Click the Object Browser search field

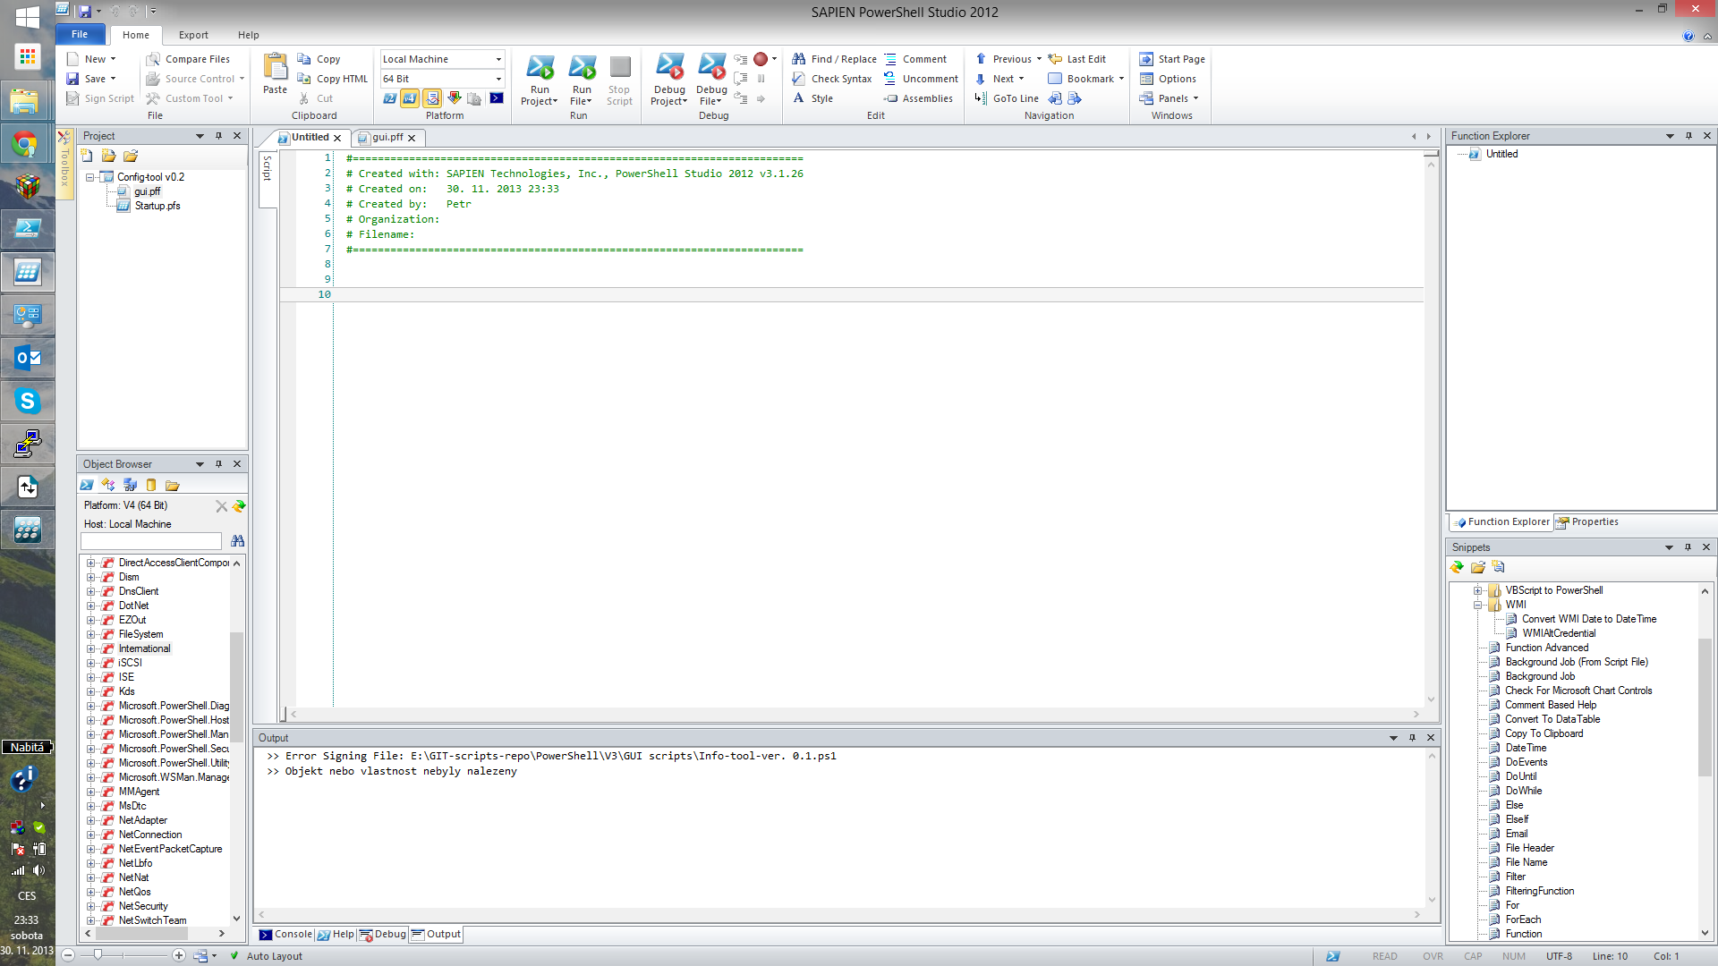tap(151, 541)
